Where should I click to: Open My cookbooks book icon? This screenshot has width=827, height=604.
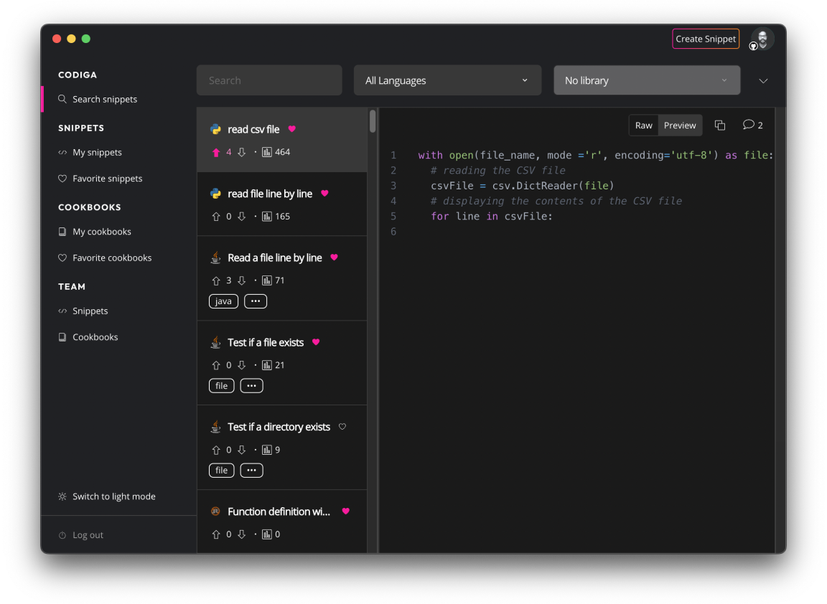[63, 231]
